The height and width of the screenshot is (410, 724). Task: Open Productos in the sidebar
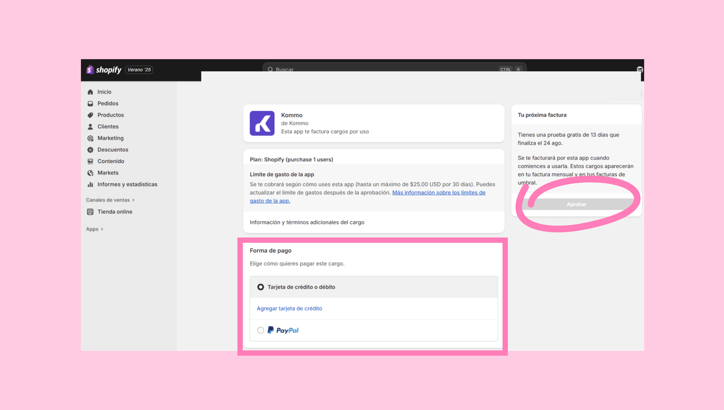click(x=111, y=115)
